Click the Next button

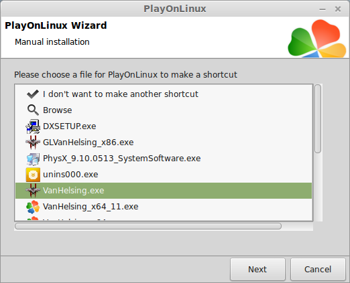click(x=257, y=270)
